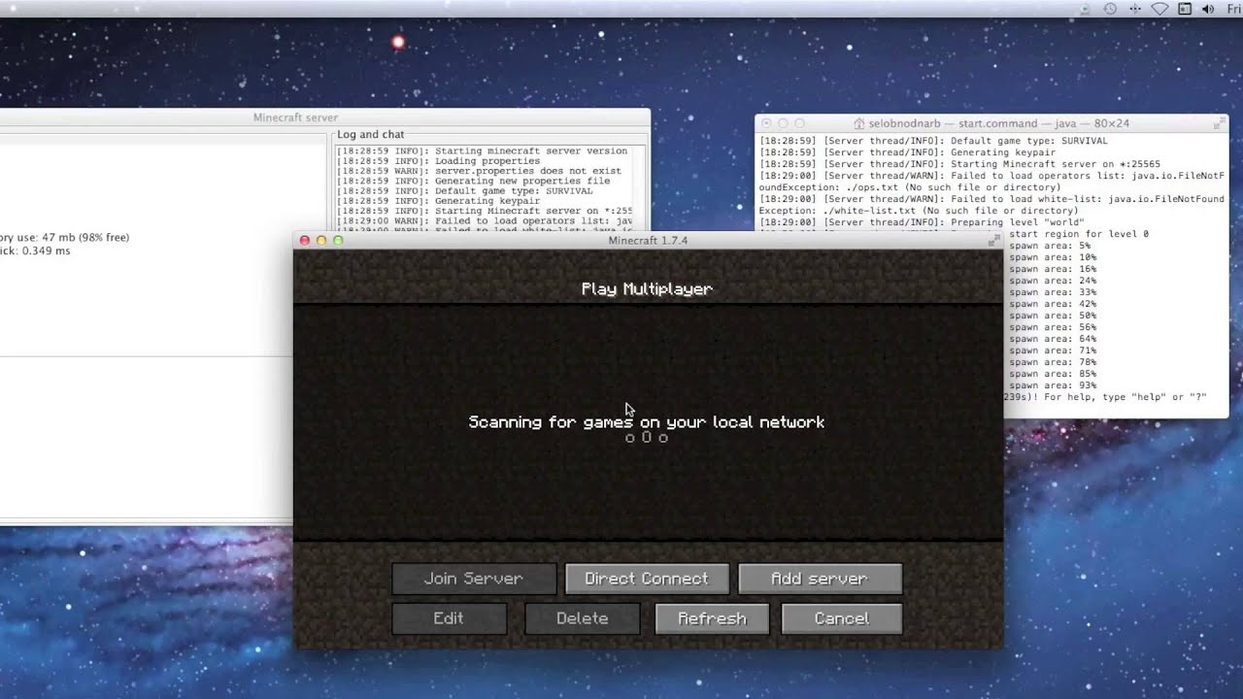Click 'Play Multiplayer' heading text

[x=647, y=289]
